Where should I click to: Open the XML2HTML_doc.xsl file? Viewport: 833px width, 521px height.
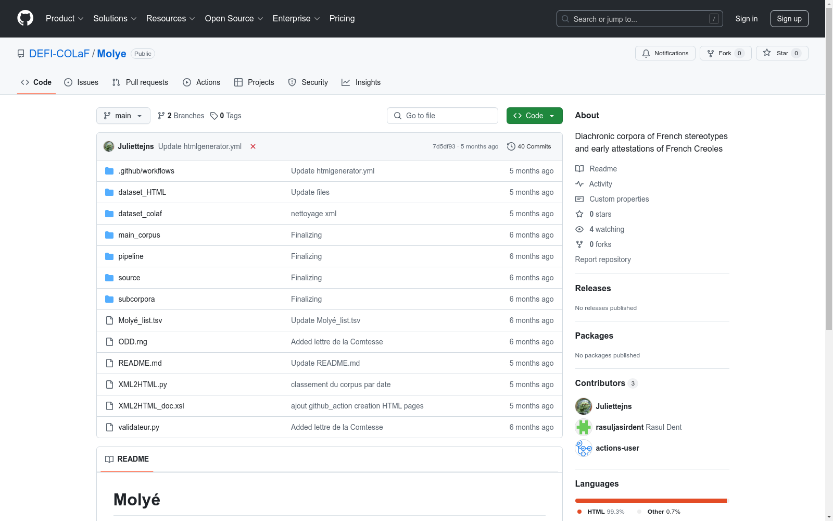click(151, 406)
